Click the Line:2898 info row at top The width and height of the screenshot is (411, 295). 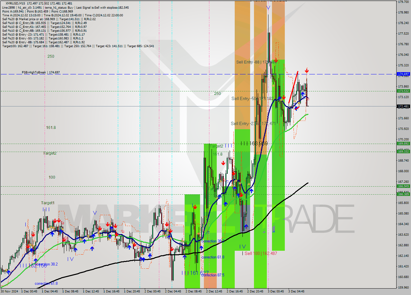click(66, 7)
